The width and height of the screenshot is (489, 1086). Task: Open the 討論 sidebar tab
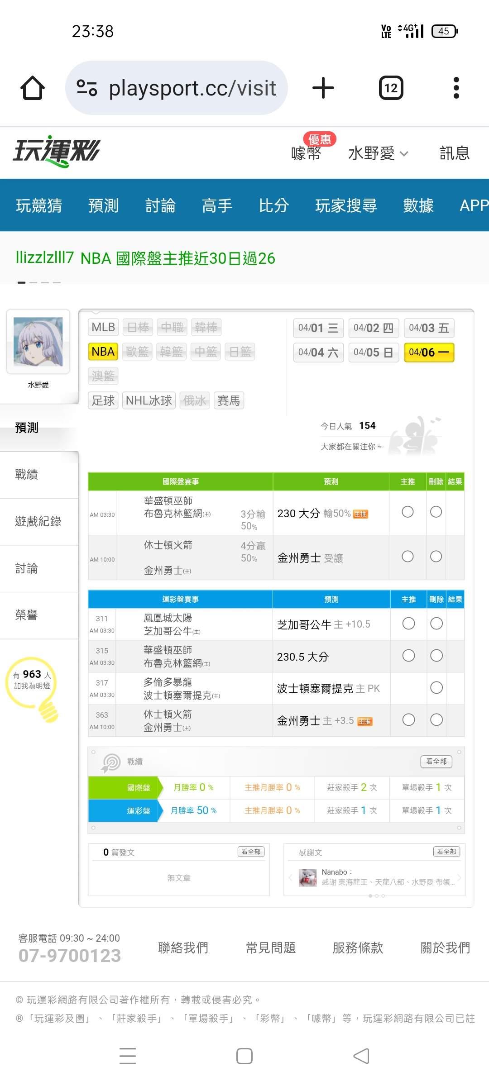pyautogui.click(x=39, y=569)
